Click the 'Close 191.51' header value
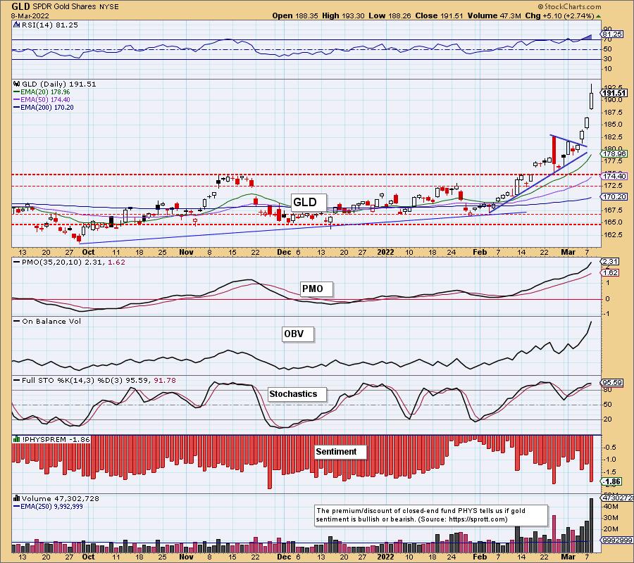 440,15
